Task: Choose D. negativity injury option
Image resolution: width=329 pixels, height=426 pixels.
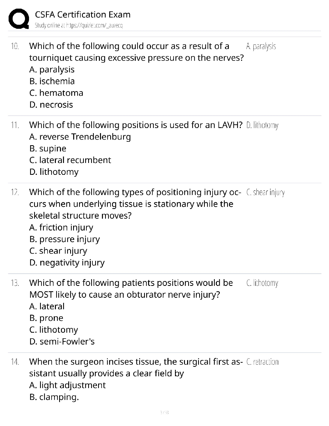Action: pos(67,263)
